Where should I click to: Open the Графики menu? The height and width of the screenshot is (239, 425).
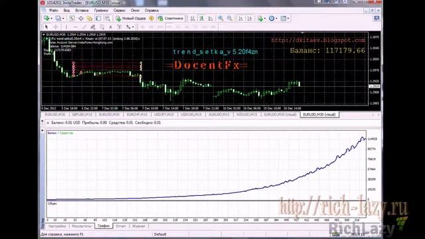coord(101,11)
